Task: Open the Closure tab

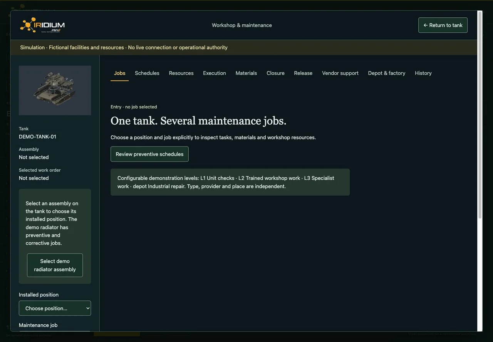Action: click(x=275, y=73)
